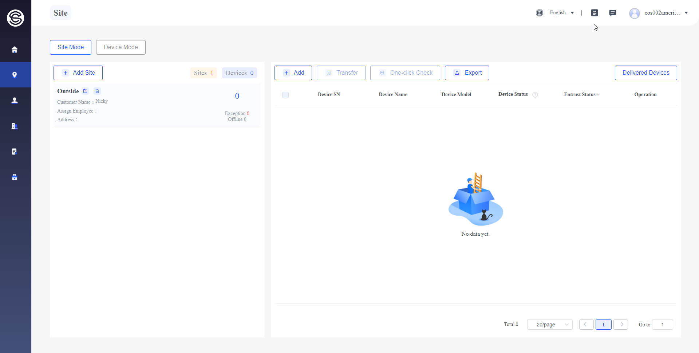Open Delivered Devices
The width and height of the screenshot is (699, 353).
pyautogui.click(x=646, y=73)
